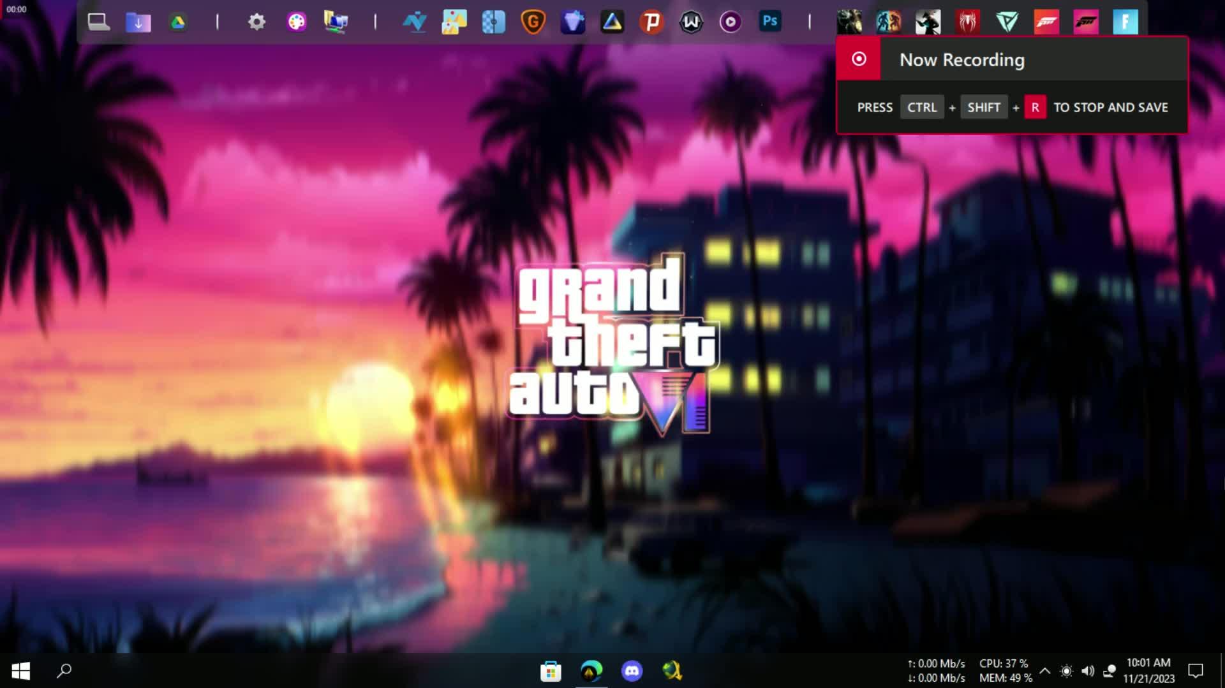Click the network speed Mb/s readout
This screenshot has width=1225, height=688.
coord(936,671)
